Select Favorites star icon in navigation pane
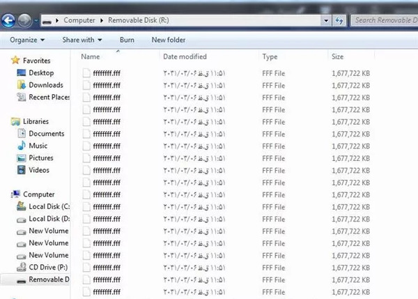418x299 pixels. click(15, 60)
